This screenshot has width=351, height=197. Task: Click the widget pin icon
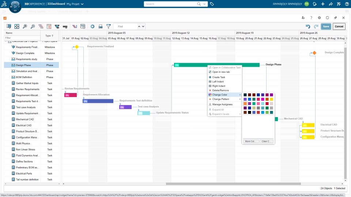click(335, 18)
